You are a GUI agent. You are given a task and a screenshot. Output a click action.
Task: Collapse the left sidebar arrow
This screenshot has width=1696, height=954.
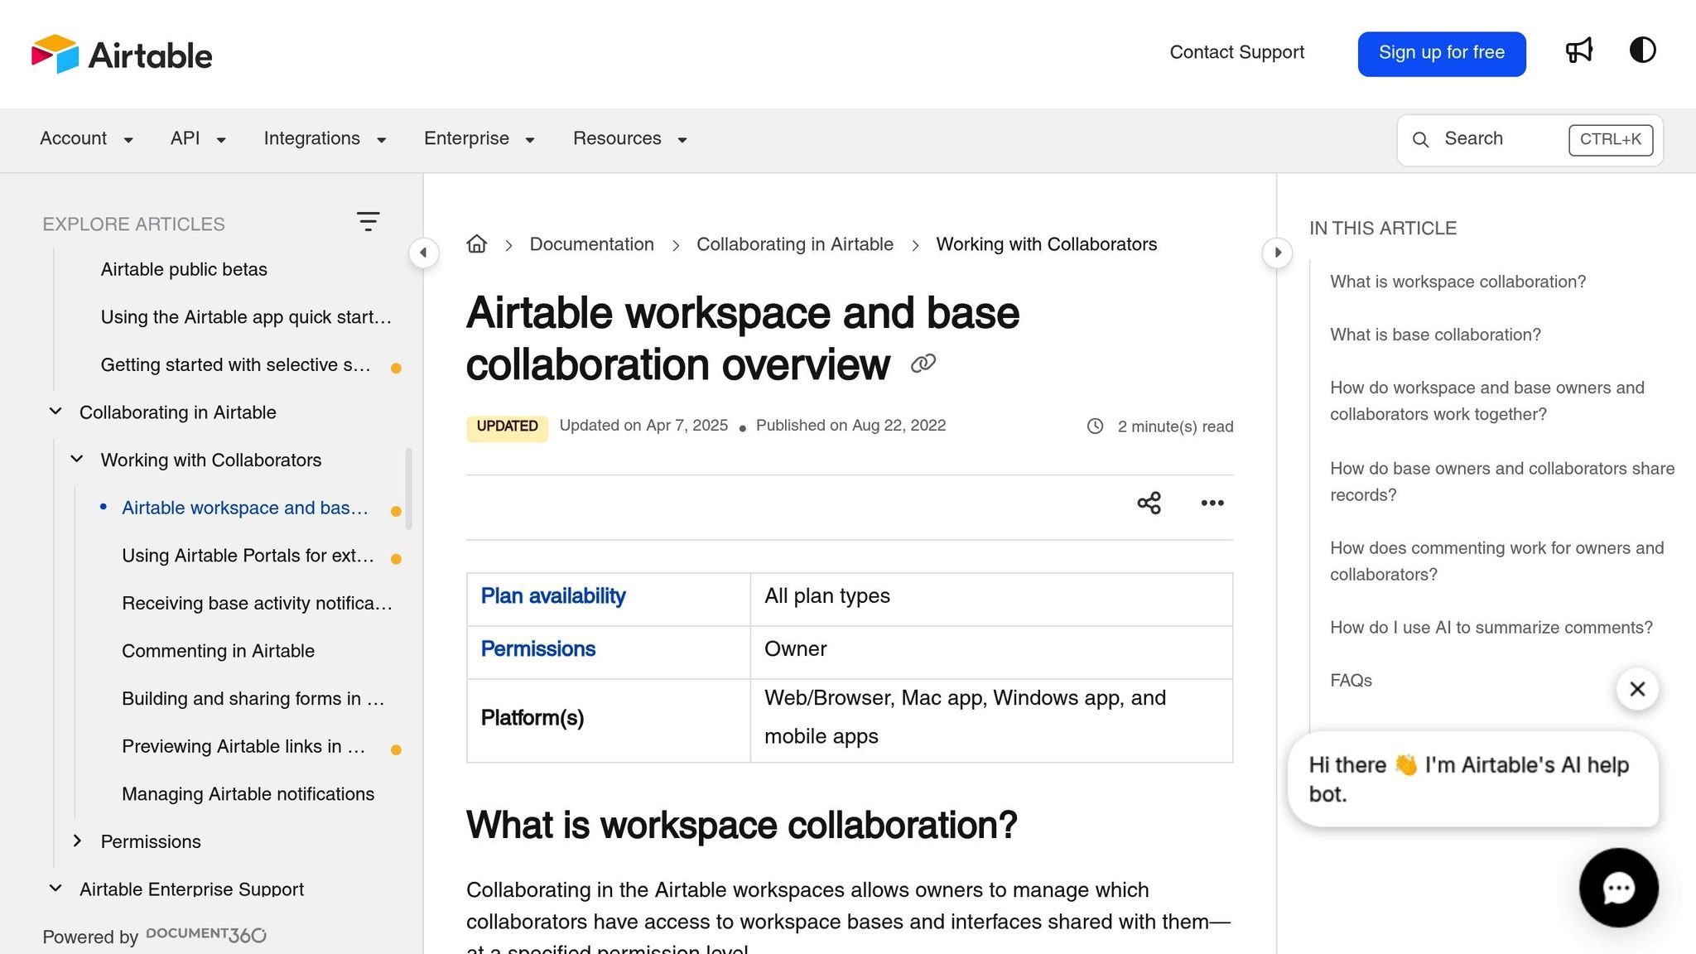click(423, 253)
